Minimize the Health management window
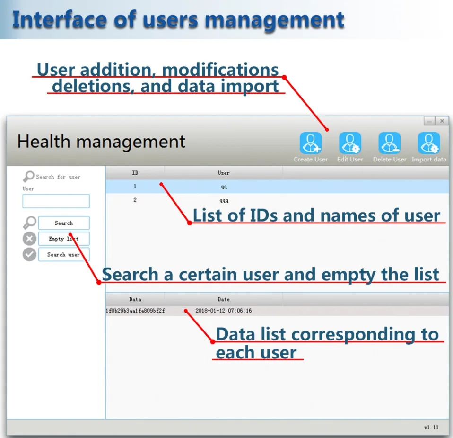 [x=429, y=121]
